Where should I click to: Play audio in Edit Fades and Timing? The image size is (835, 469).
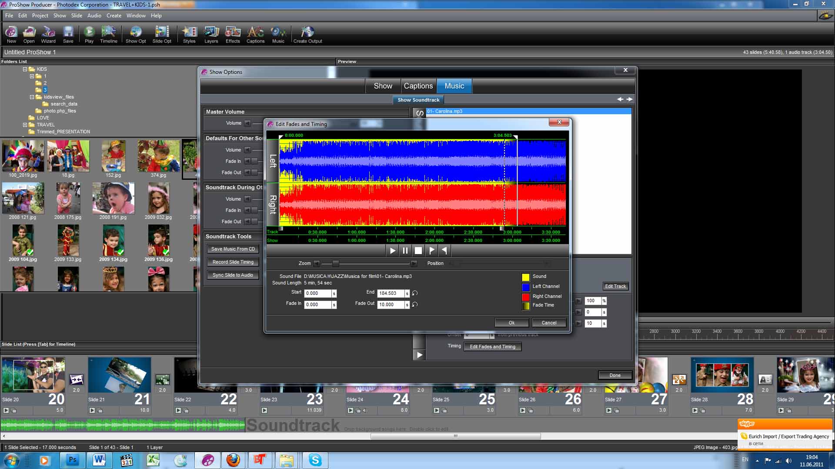click(392, 251)
